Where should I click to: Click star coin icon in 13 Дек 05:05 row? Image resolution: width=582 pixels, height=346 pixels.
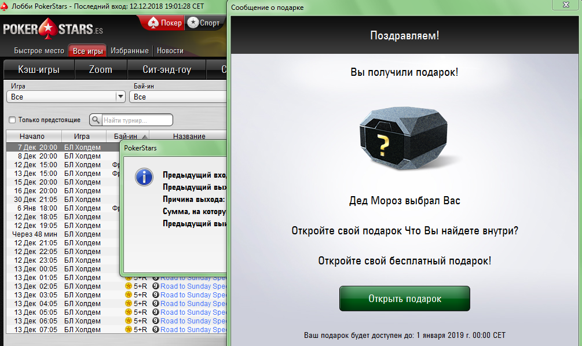[x=129, y=312]
